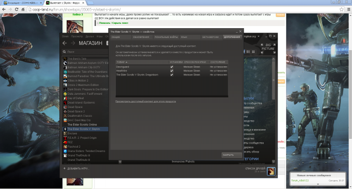
Task: Open the Steam account dropdown arrow
Action: click(259, 36)
